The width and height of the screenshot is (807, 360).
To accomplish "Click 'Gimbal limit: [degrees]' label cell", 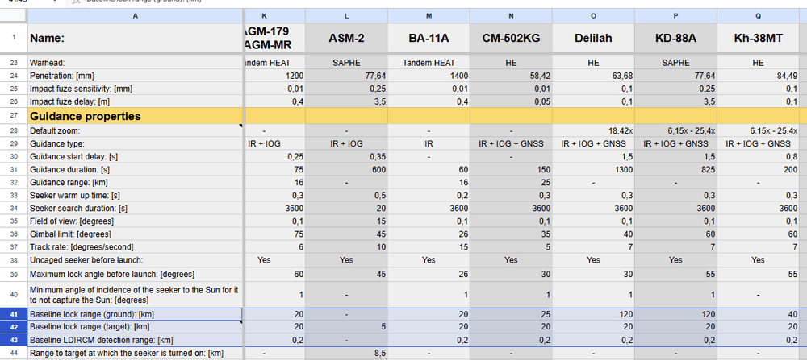I will 136,234.
